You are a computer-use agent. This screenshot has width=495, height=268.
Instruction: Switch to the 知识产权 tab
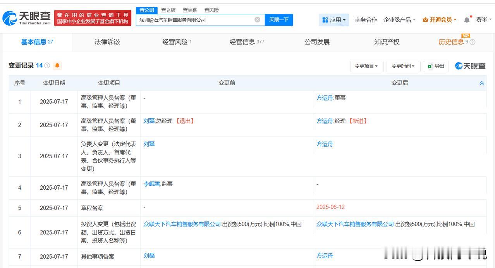point(387,42)
